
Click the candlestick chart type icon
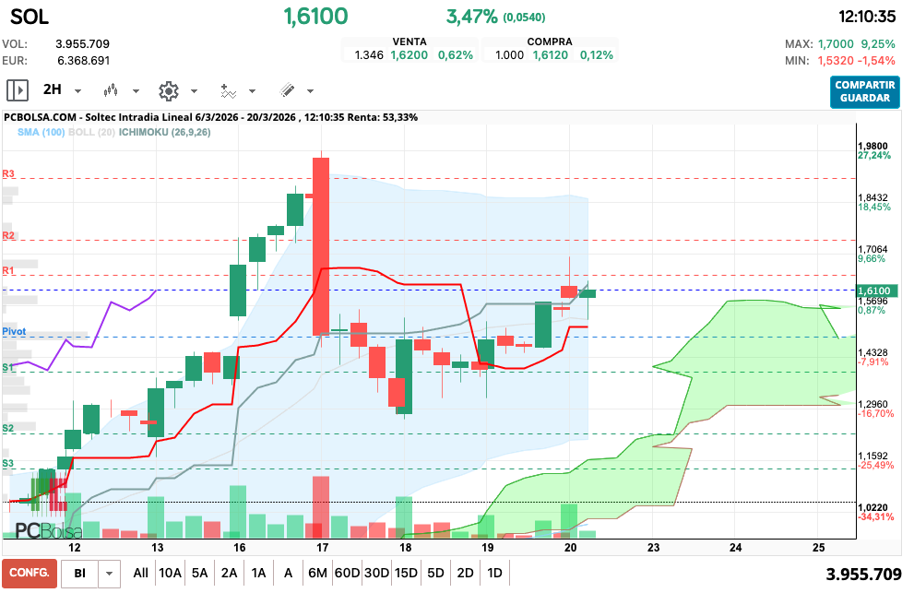click(112, 90)
